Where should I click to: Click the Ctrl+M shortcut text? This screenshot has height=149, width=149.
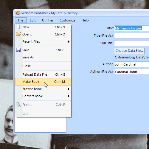(x=60, y=82)
